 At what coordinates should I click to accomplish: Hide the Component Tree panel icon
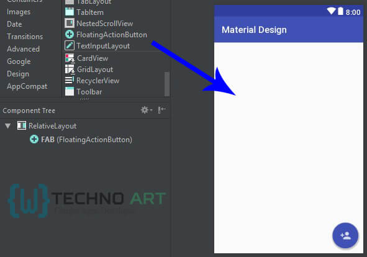coord(161,109)
